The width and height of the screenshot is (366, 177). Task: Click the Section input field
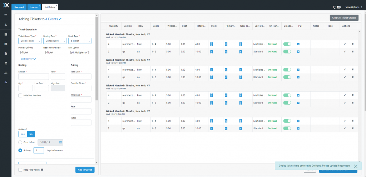click(34, 77)
